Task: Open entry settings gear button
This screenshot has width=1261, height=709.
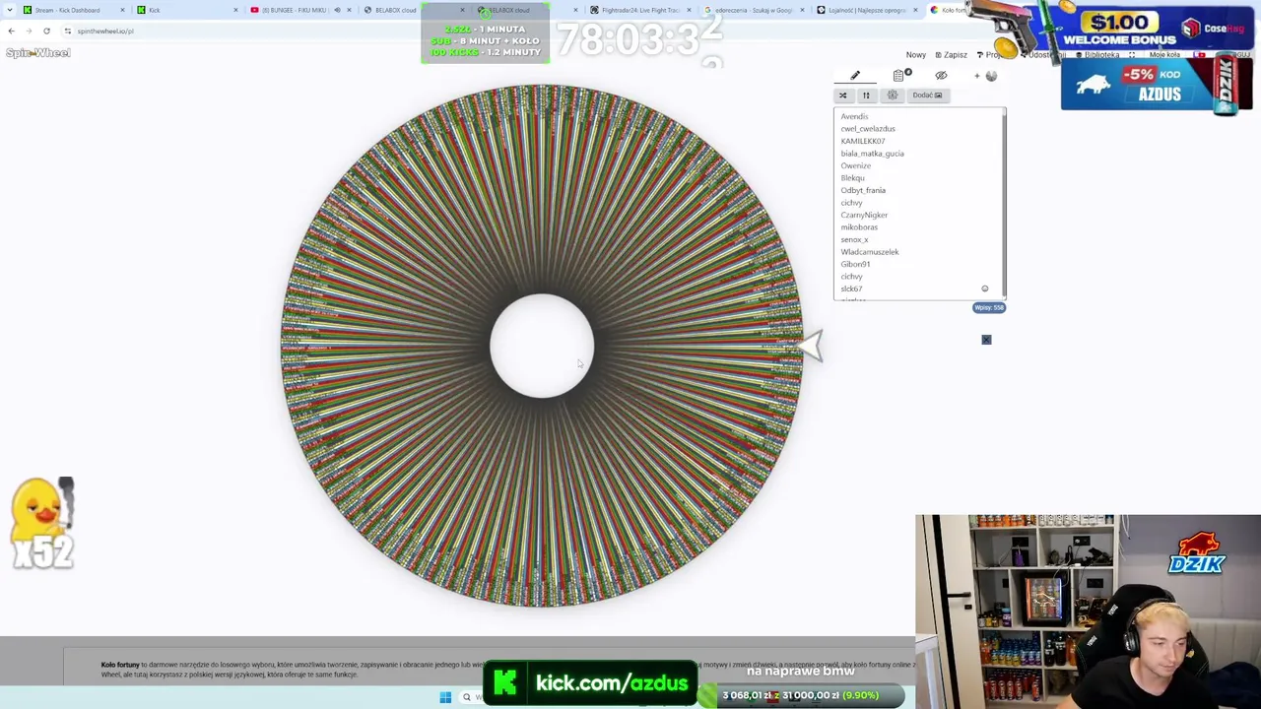Action: (893, 96)
